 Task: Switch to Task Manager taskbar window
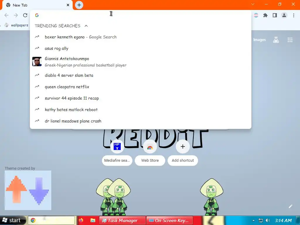[x=122, y=220]
